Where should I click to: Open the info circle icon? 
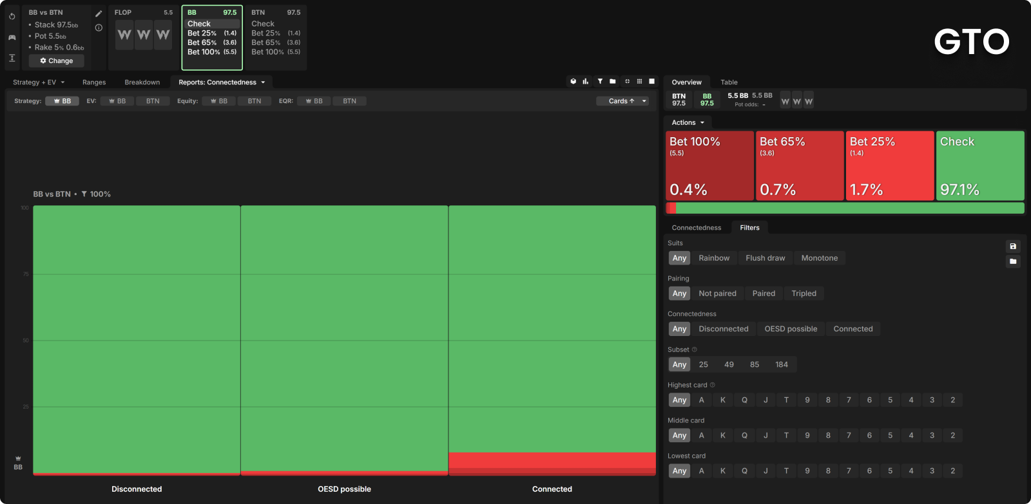99,28
